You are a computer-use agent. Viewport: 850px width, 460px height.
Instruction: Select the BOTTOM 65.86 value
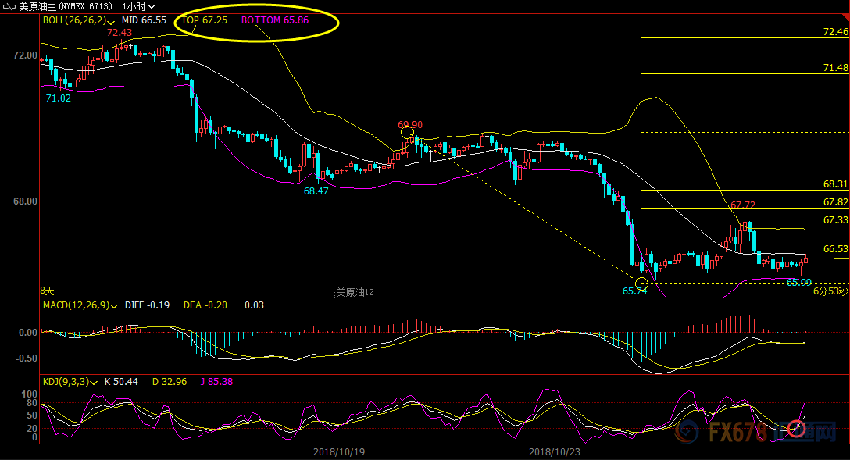pyautogui.click(x=275, y=20)
